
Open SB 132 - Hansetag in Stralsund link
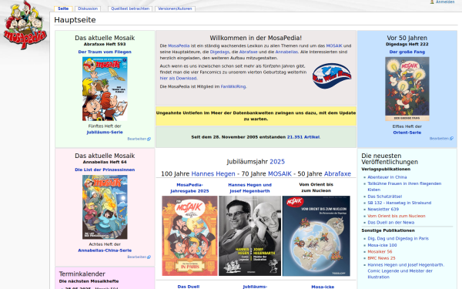pyautogui.click(x=399, y=203)
